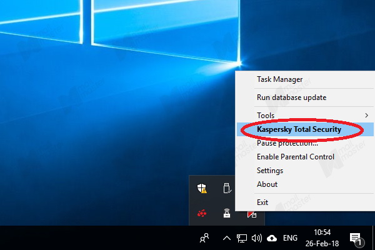
Task: Click the Show desktop sliver
Action: 373,238
